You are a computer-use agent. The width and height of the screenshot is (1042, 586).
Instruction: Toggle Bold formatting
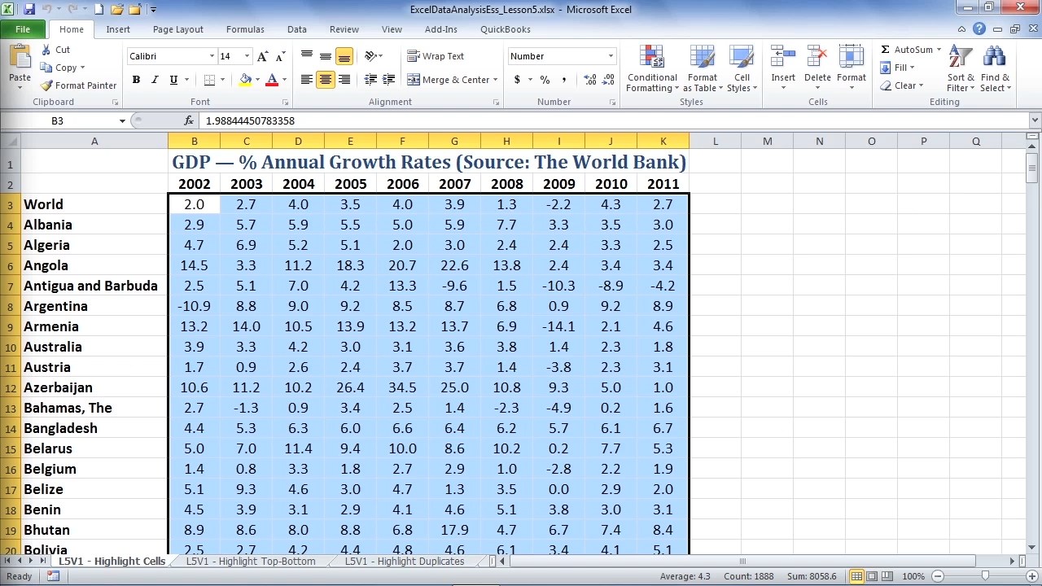(136, 80)
